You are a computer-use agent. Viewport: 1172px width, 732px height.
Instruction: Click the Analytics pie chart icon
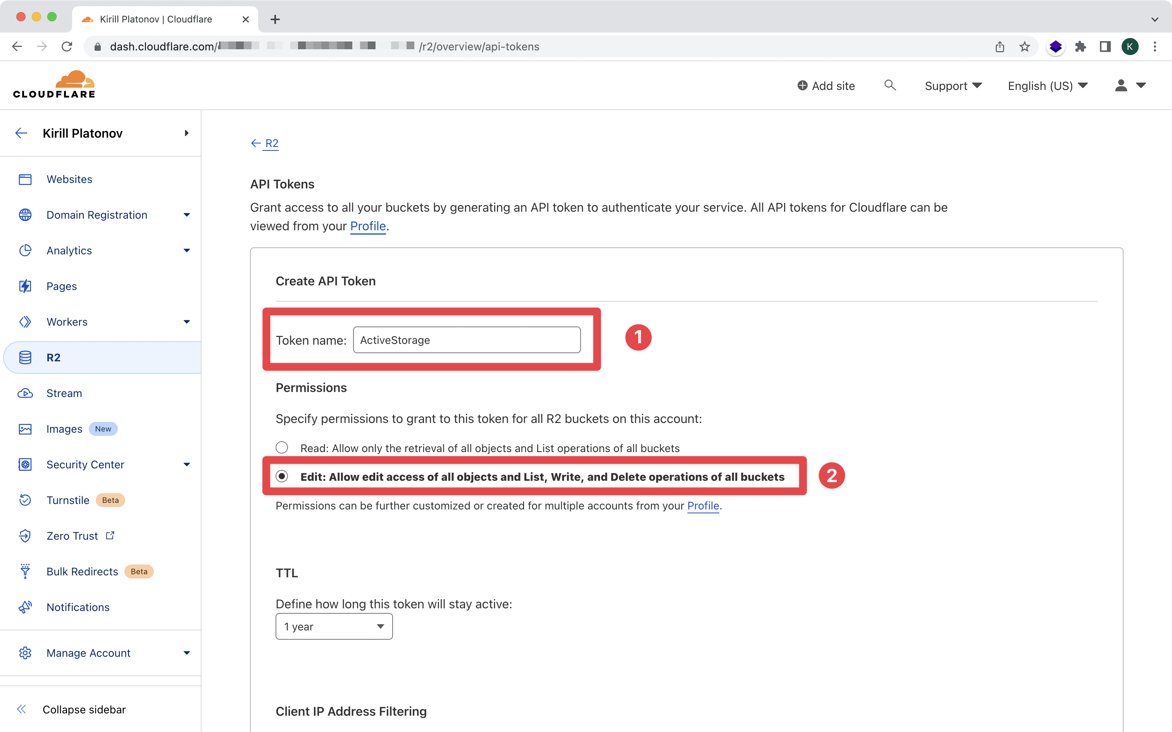[x=25, y=250]
